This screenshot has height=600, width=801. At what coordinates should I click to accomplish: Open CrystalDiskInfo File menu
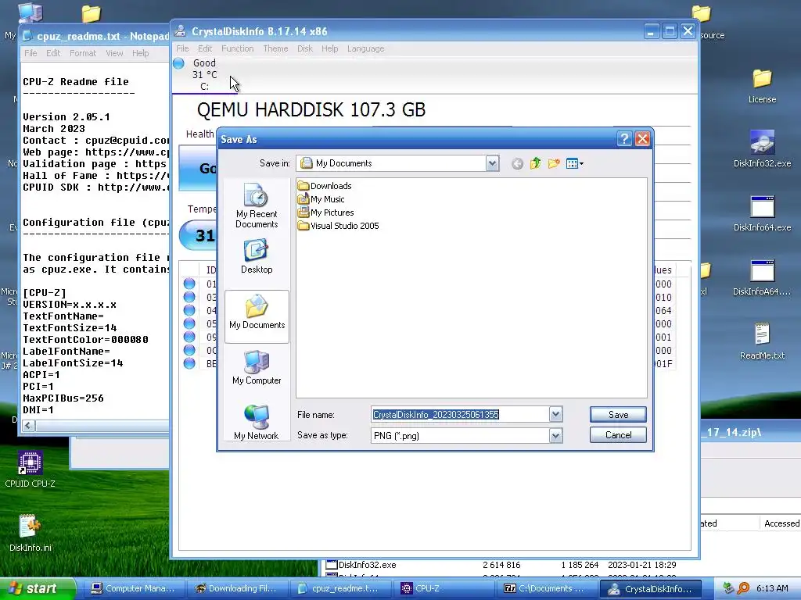(182, 48)
